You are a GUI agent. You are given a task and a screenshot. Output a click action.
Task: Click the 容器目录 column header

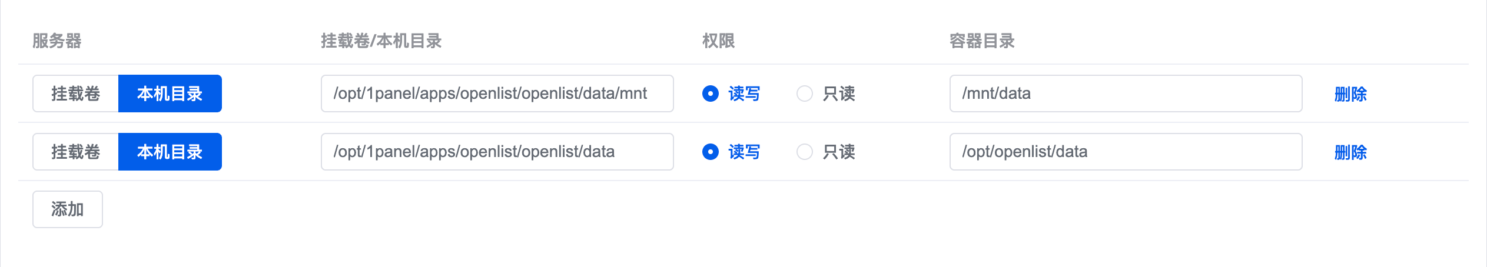982,41
